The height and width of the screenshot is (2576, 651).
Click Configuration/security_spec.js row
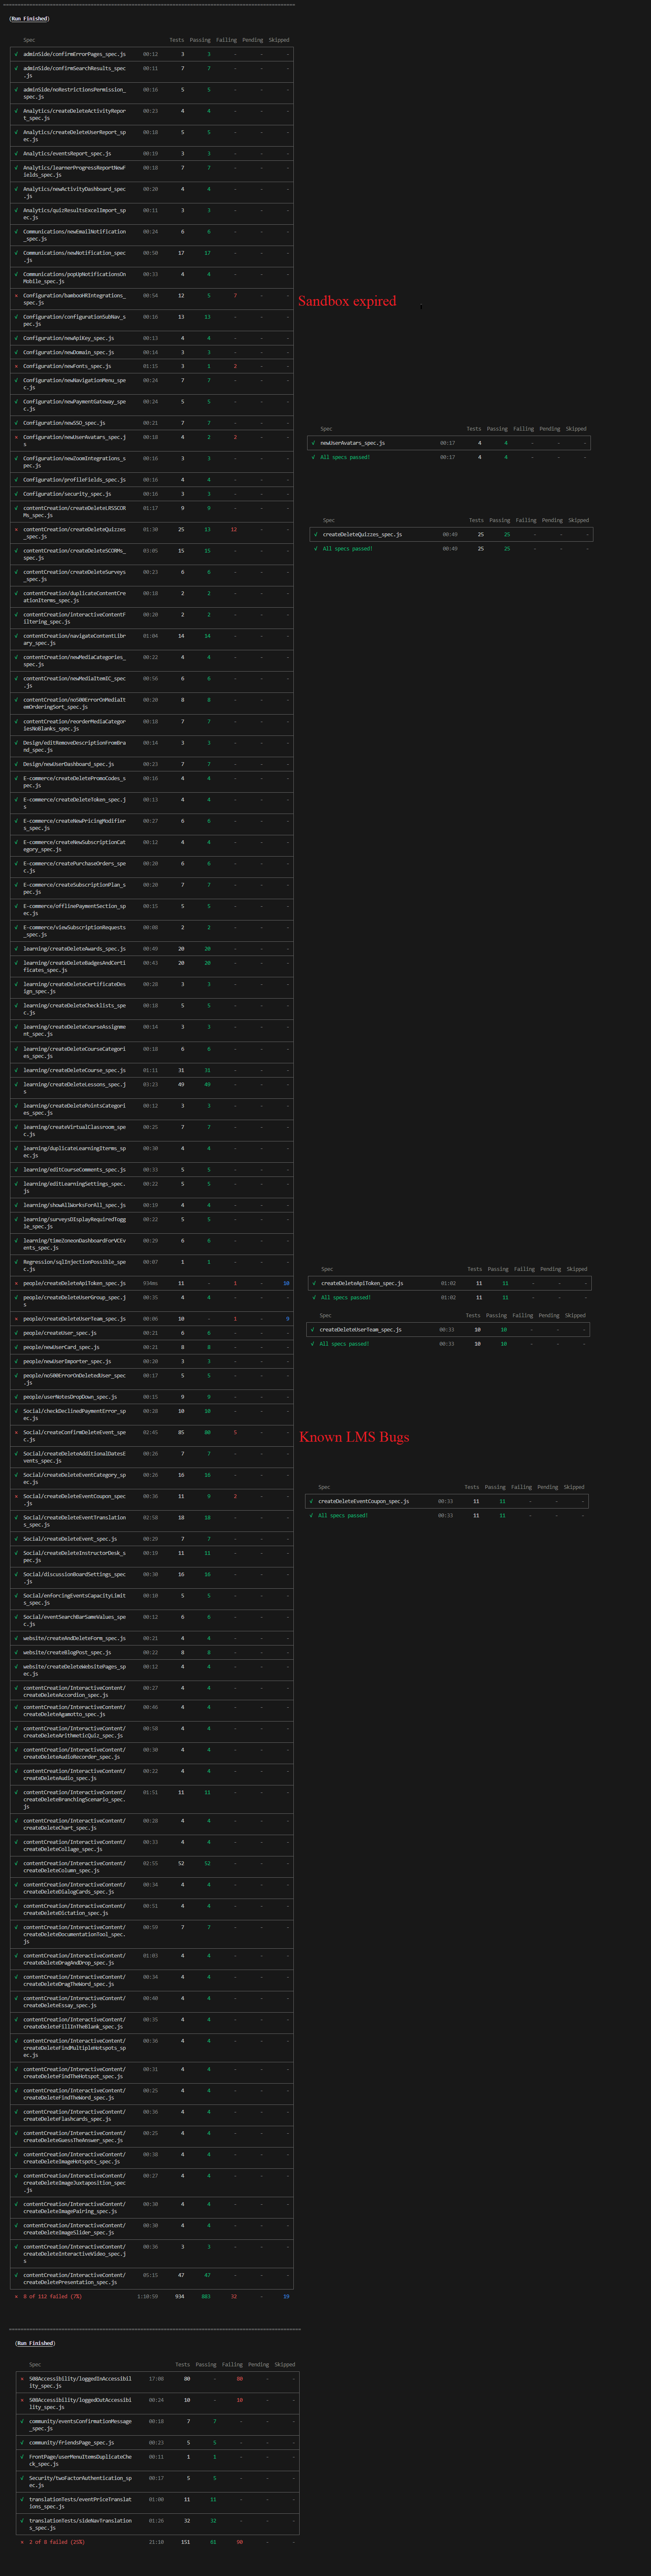[x=152, y=494]
